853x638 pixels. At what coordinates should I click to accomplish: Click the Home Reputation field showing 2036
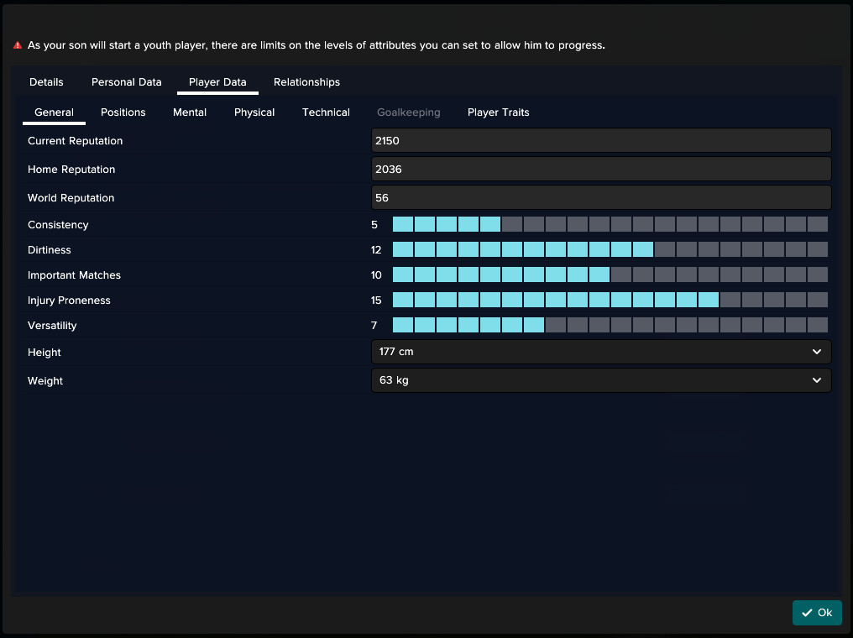(x=601, y=170)
